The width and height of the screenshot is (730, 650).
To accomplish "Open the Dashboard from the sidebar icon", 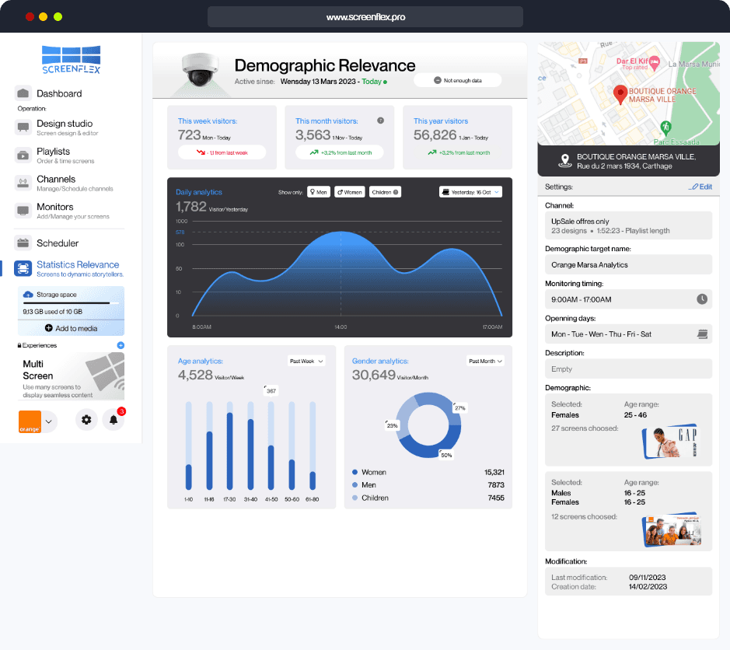I will pos(25,93).
